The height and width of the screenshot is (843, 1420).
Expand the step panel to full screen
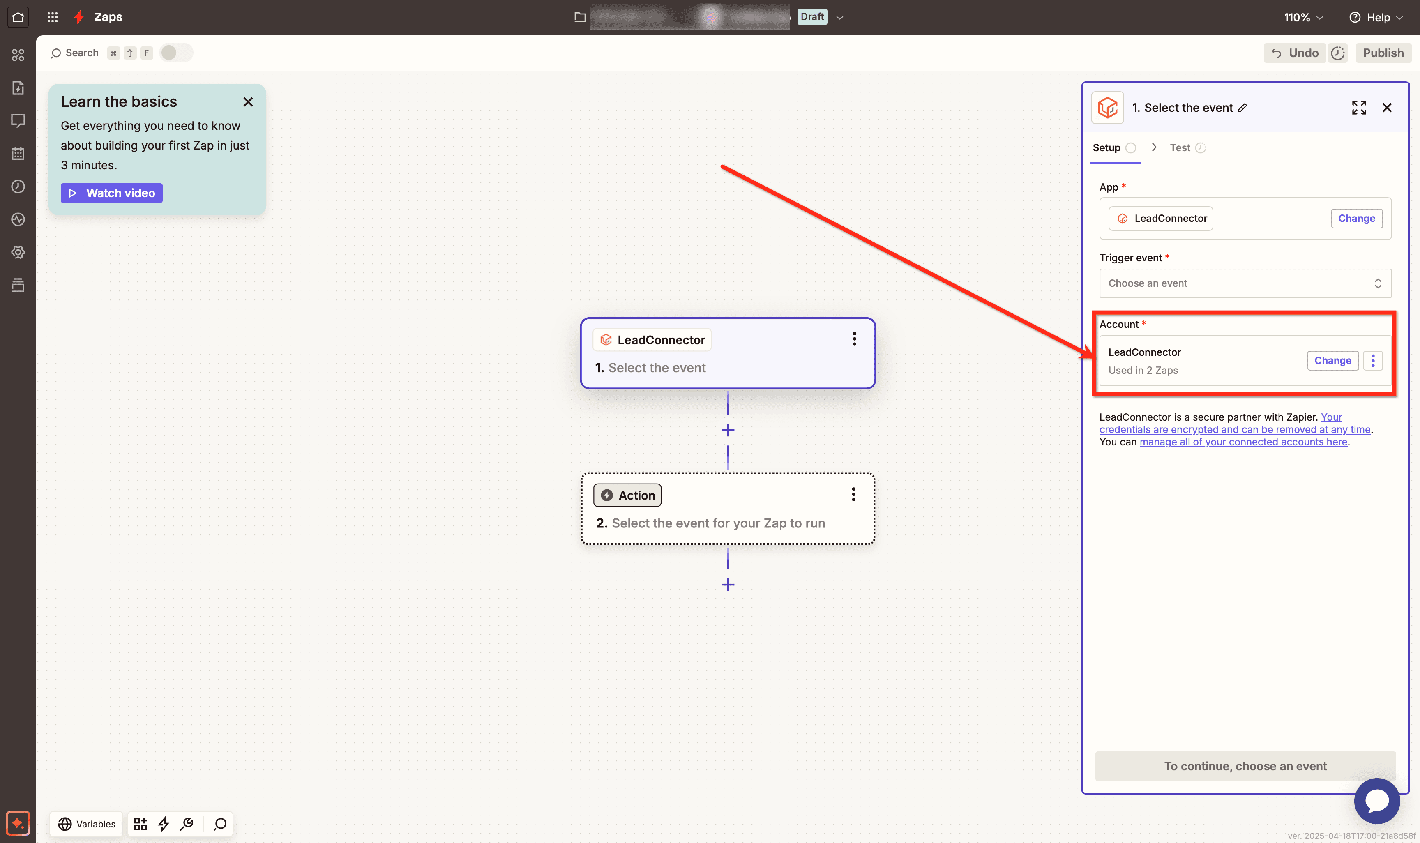click(x=1359, y=107)
